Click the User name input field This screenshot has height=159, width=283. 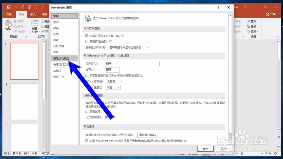tap(132, 63)
